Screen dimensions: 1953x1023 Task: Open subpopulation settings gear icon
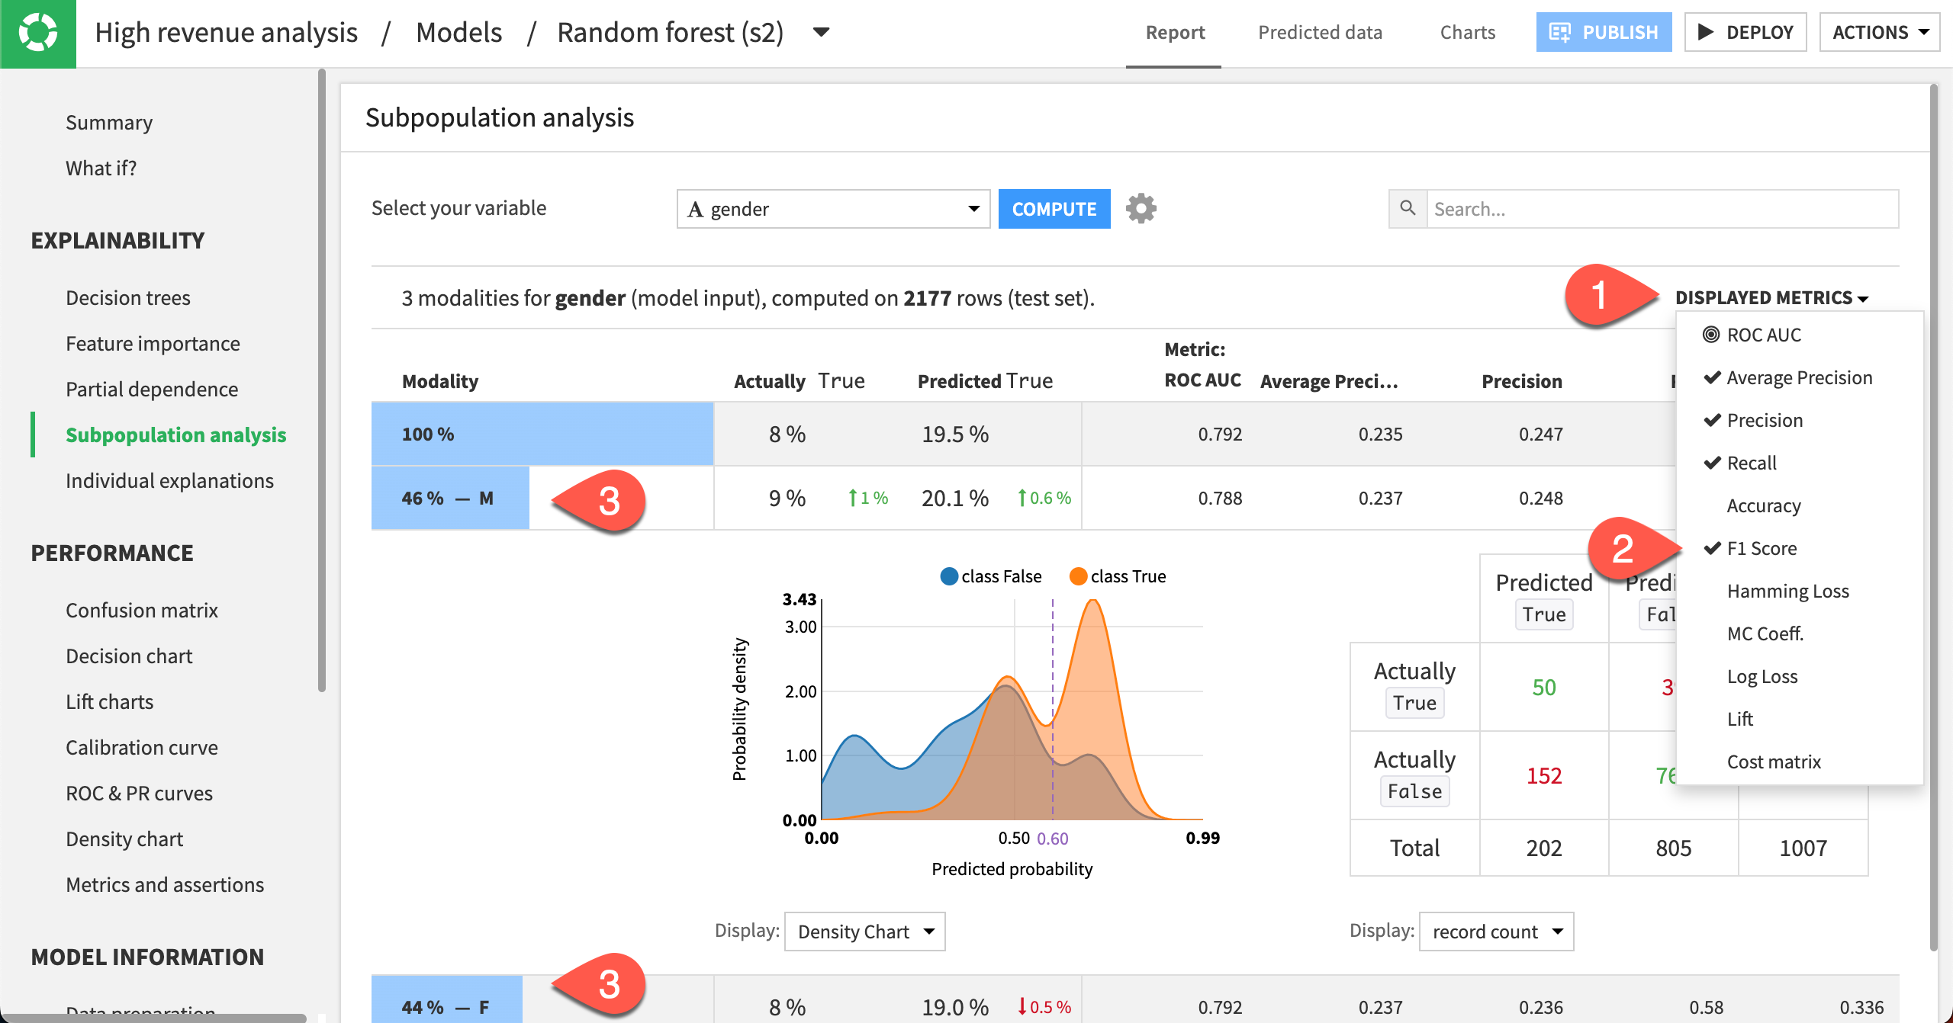1141,208
